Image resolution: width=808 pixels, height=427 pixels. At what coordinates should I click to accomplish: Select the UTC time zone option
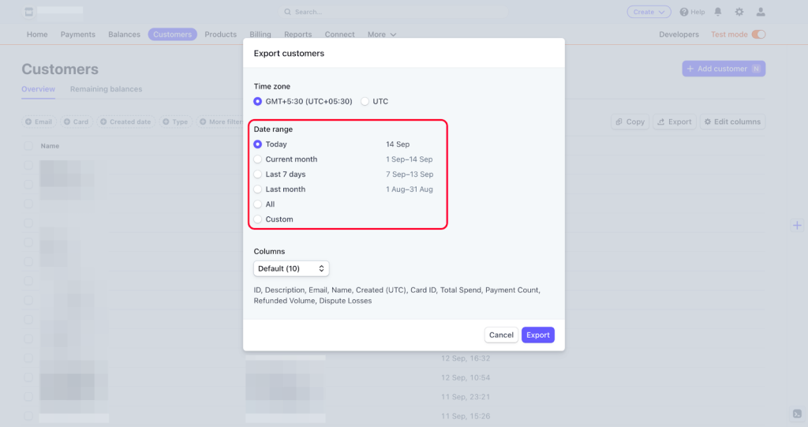coord(365,102)
